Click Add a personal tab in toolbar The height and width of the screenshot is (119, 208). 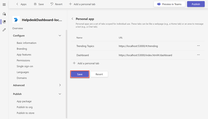point(82,4)
